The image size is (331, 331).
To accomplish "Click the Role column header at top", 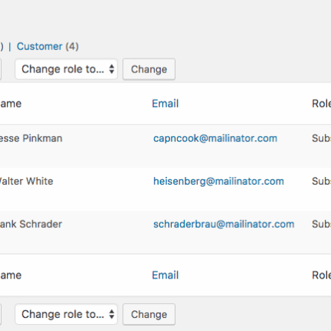I will point(321,104).
